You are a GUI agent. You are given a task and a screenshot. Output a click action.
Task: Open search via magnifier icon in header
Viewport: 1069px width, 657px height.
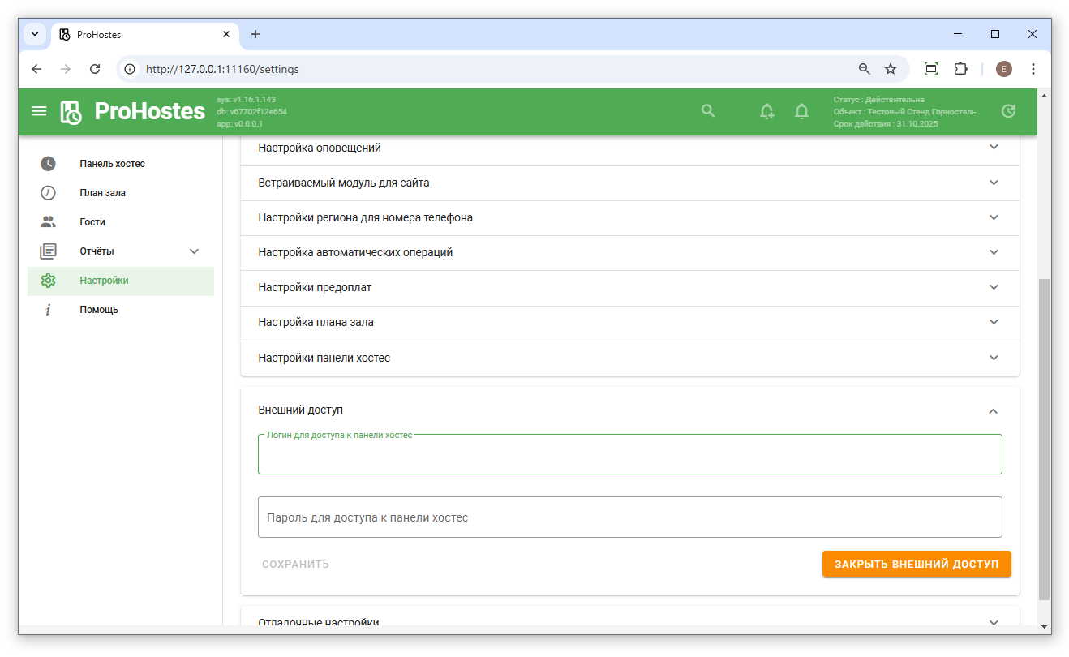tap(708, 111)
